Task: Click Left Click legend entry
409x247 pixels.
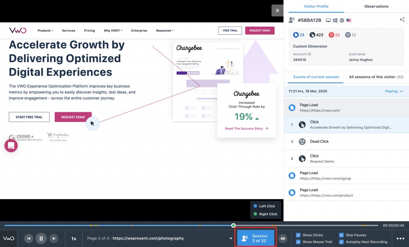Action: click(x=264, y=206)
